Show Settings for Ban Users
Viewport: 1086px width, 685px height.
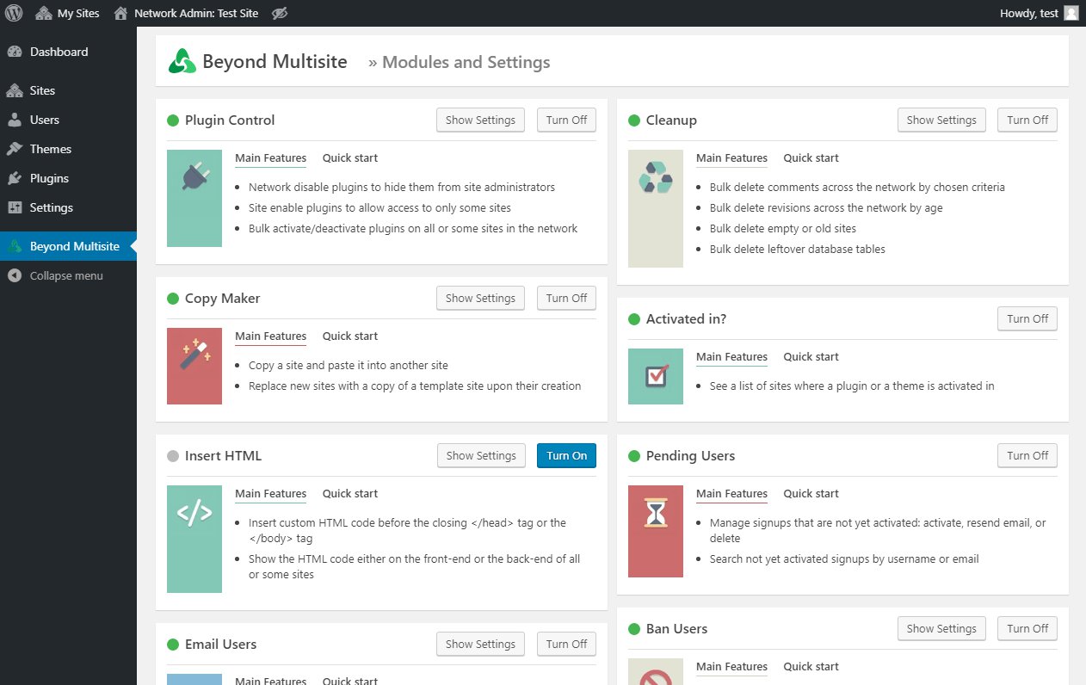pyautogui.click(x=941, y=628)
